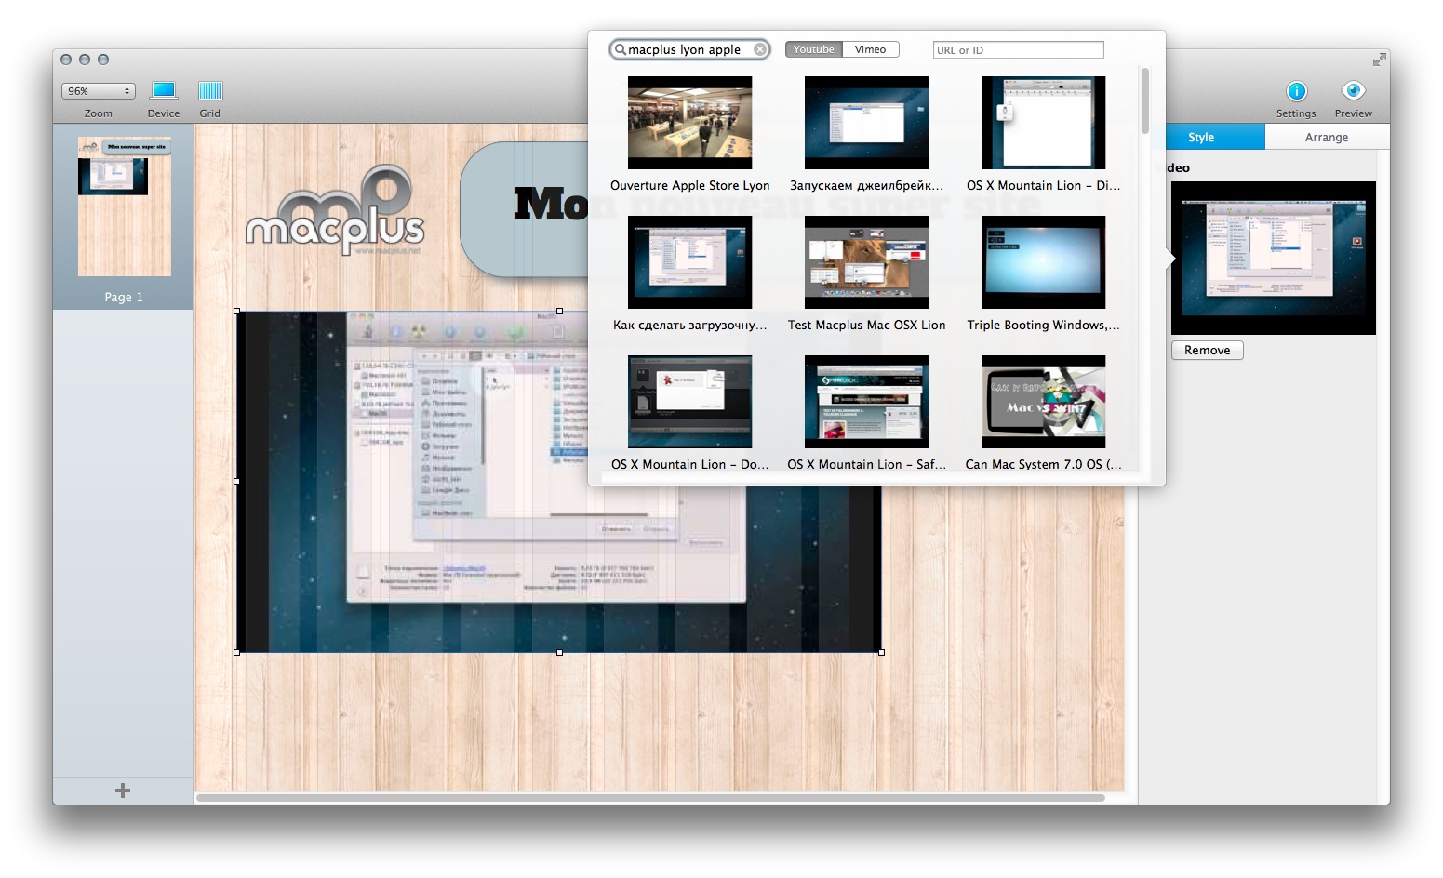
Task: Select the Ouverture Apple Store Lyon video thumbnail
Action: (x=690, y=123)
